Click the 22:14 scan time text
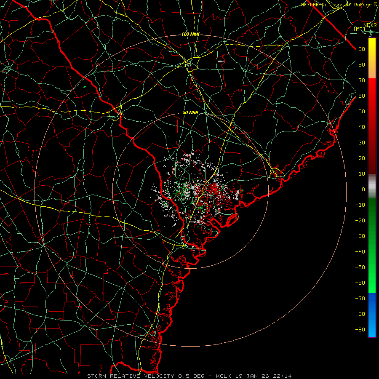Viewport: 379px width, 379px height. click(282, 376)
